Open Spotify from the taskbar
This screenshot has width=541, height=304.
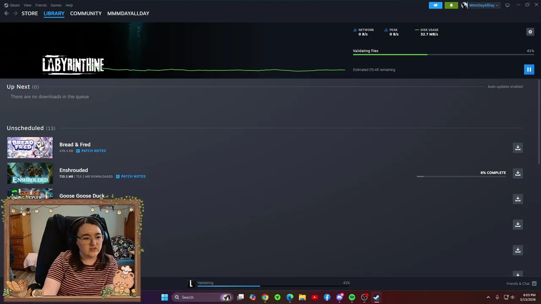tap(352, 297)
